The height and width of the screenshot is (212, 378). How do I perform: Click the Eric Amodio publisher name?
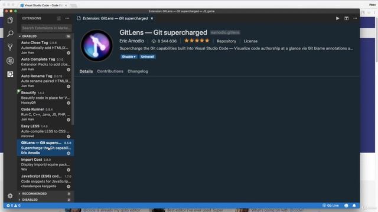(132, 41)
